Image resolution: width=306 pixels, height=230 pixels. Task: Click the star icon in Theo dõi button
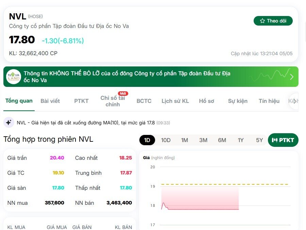tap(262, 21)
